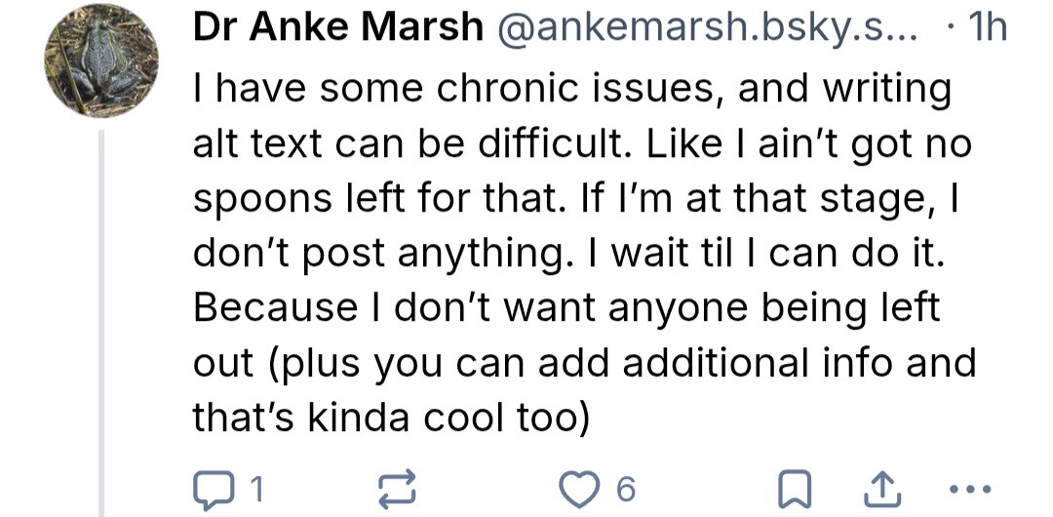This screenshot has width=1053, height=517.
Task: Click the line starting "don't post anything"
Action: click(x=380, y=253)
